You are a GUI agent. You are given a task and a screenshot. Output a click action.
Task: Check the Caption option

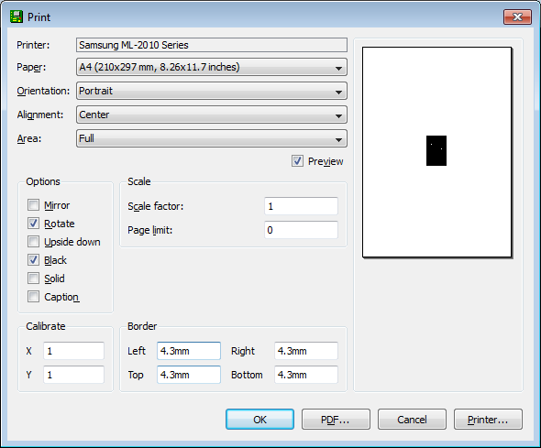coord(33,296)
